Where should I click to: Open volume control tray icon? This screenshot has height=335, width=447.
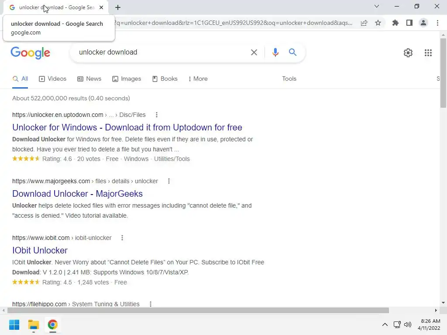(408, 325)
